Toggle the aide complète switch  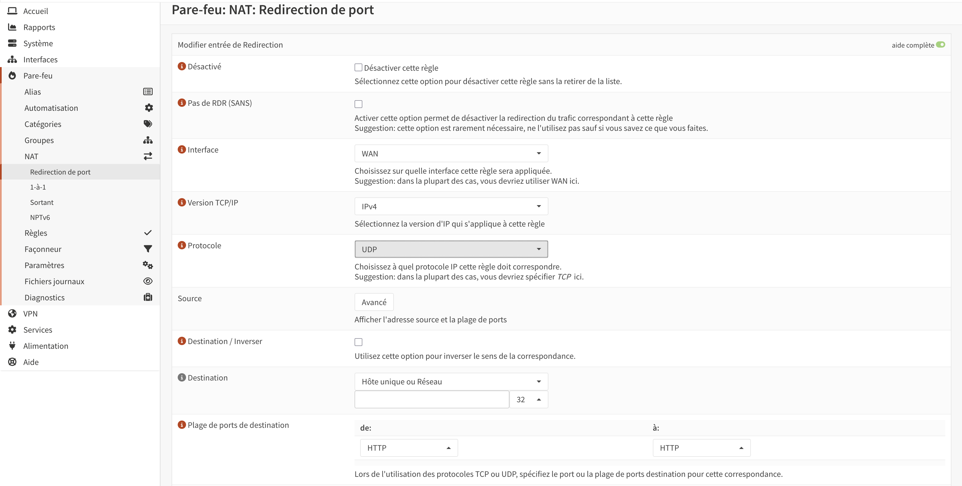(x=940, y=45)
